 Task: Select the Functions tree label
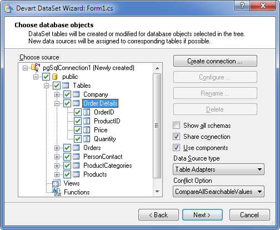77,192
